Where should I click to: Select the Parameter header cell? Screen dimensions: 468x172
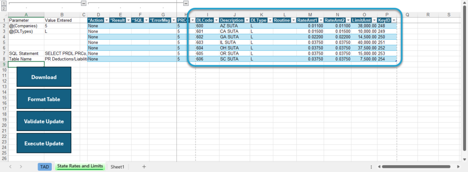(x=26, y=20)
